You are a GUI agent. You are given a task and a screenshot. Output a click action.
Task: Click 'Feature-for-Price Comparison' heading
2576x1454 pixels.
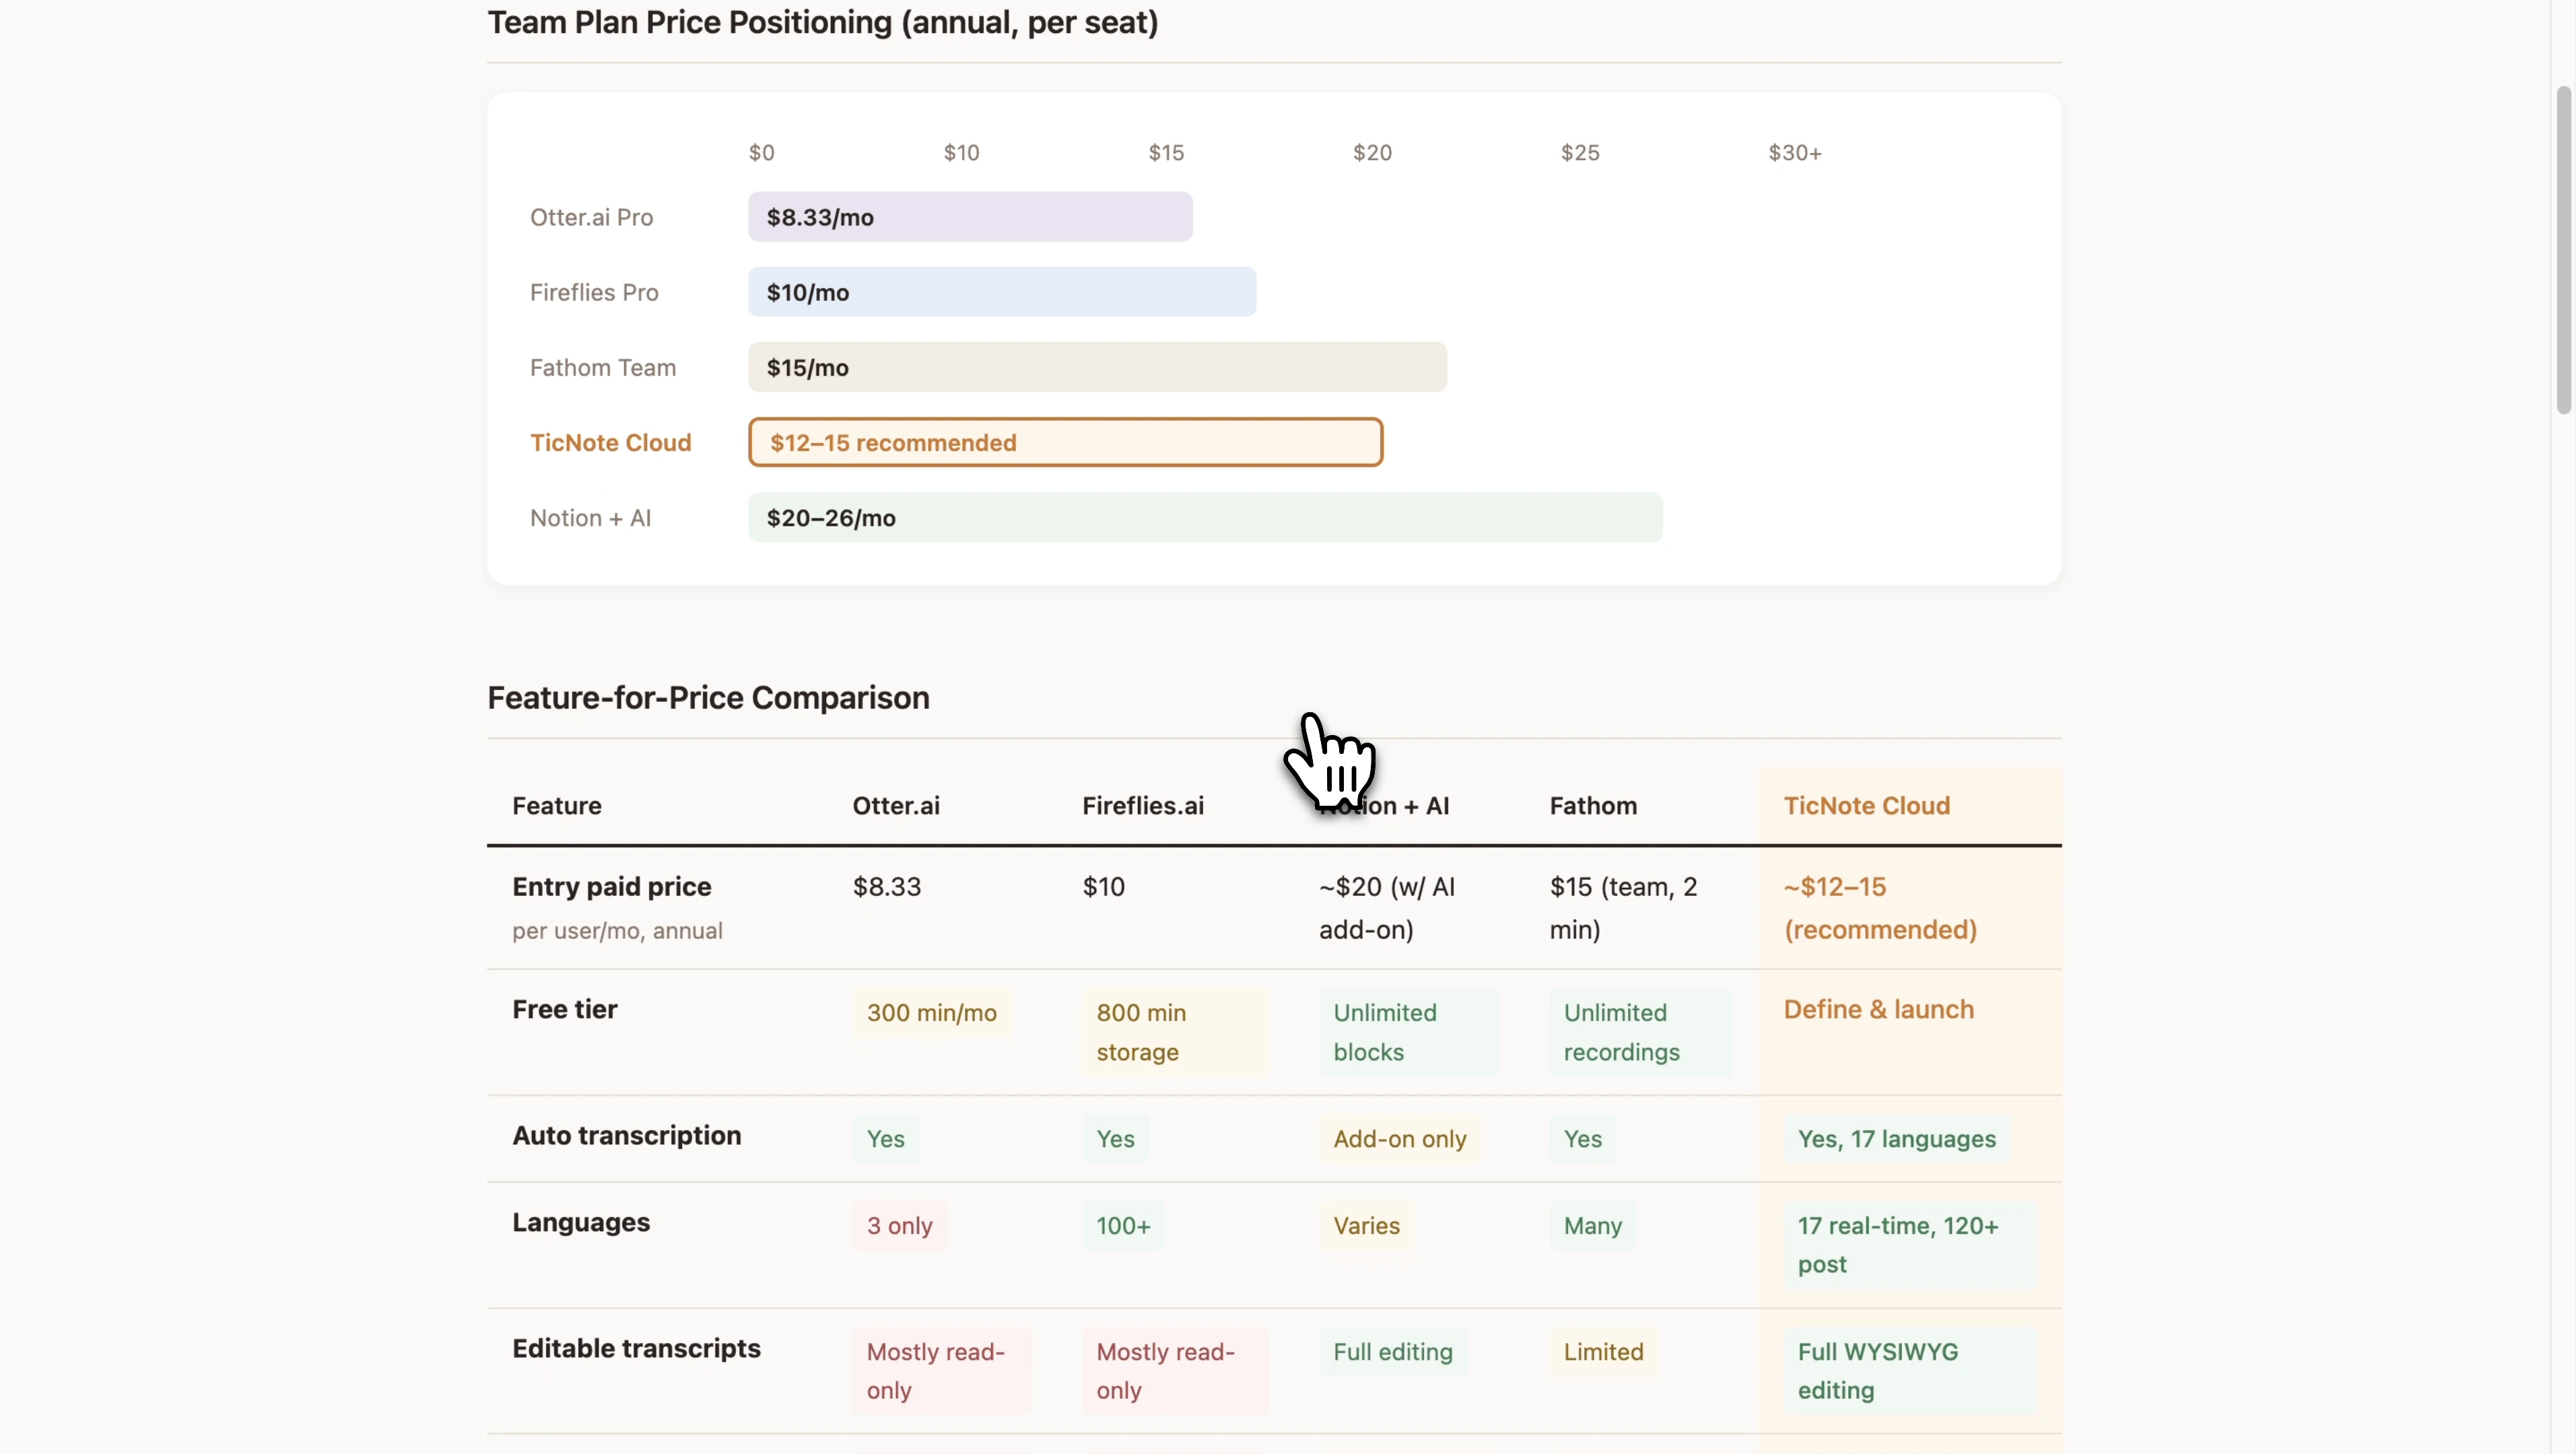pos(708,697)
